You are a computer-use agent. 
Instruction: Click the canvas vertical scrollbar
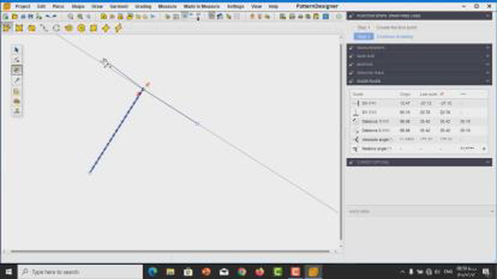[x=341, y=141]
